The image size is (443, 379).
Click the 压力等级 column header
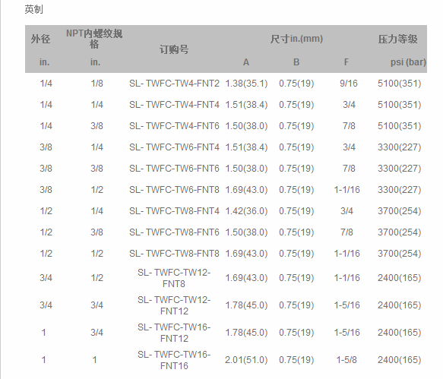point(398,39)
